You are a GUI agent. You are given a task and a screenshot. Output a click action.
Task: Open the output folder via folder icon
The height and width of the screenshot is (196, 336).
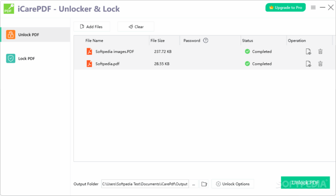[x=204, y=184]
